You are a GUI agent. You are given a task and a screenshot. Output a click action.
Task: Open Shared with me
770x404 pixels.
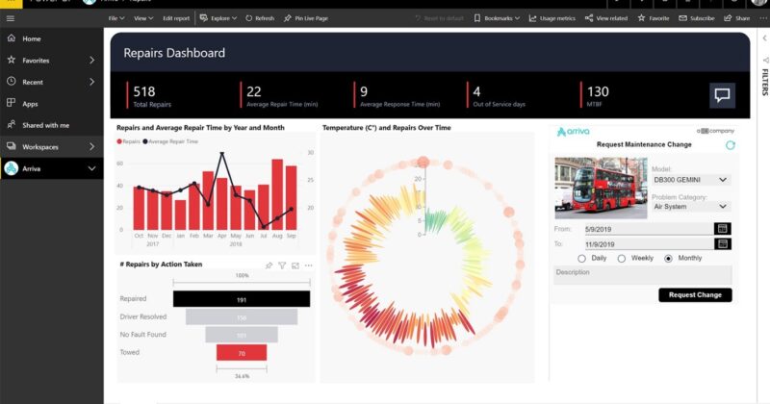click(45, 125)
